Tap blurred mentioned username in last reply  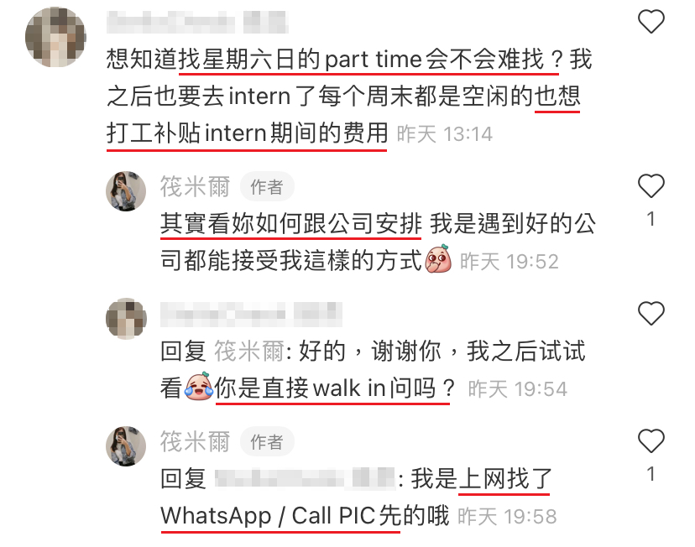click(305, 479)
